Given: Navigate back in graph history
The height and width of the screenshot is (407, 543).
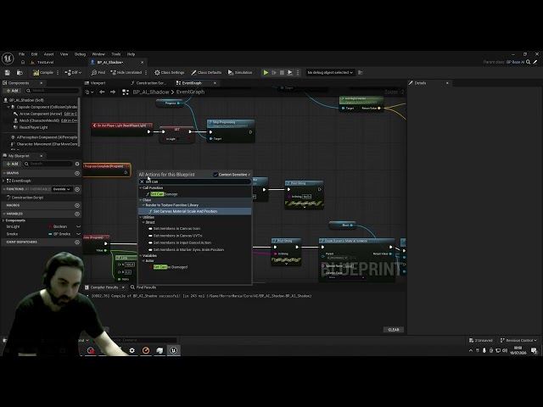Looking at the screenshot, I should tap(102, 92).
